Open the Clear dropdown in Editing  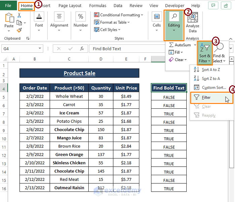[x=178, y=60]
